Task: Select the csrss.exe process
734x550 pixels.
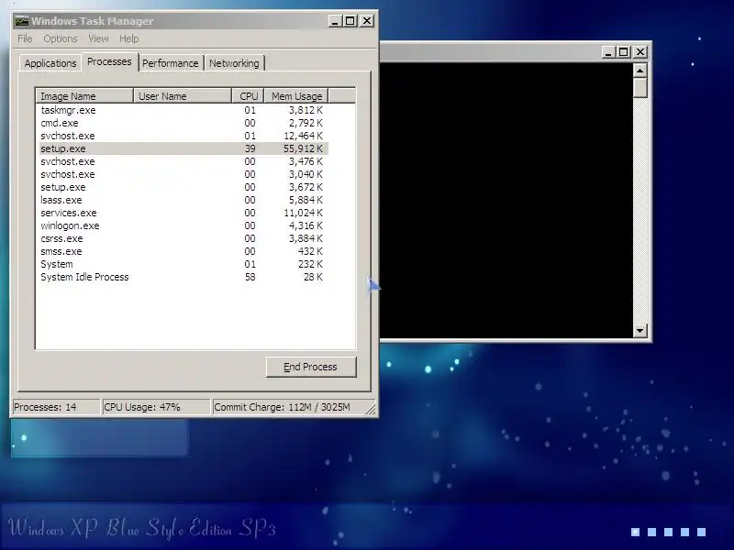Action: coord(183,238)
